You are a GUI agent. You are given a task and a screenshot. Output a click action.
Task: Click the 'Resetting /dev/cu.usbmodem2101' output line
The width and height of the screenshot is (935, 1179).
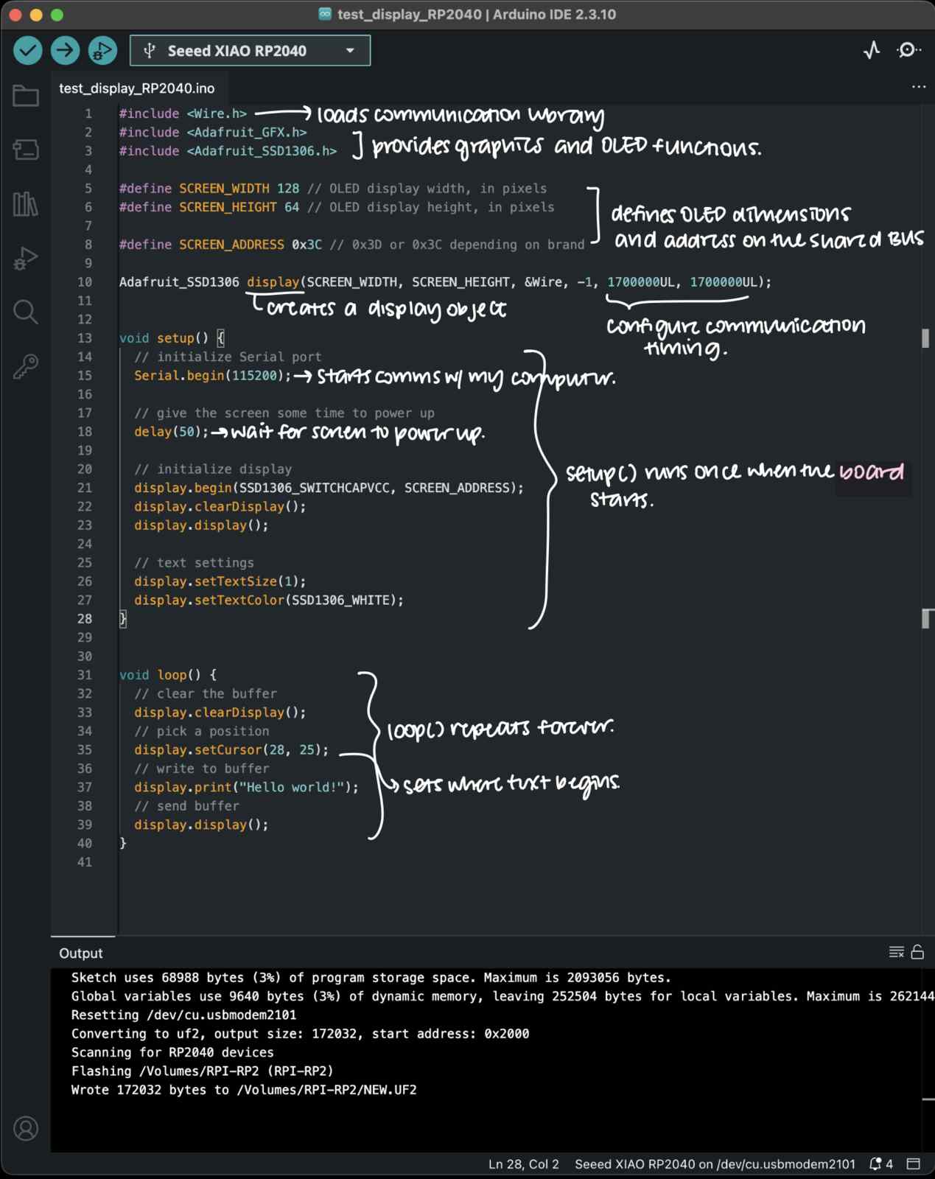pos(183,1015)
